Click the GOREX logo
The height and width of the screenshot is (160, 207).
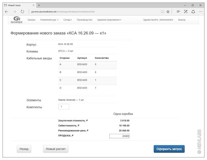coord(17,20)
